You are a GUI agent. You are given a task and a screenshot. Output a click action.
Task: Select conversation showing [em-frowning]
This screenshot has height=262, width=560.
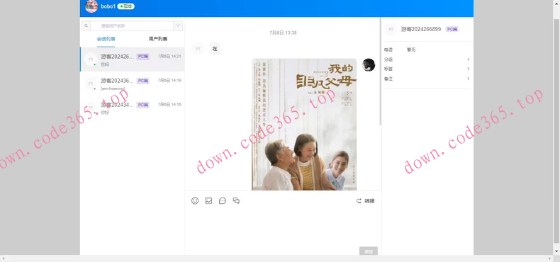132,84
